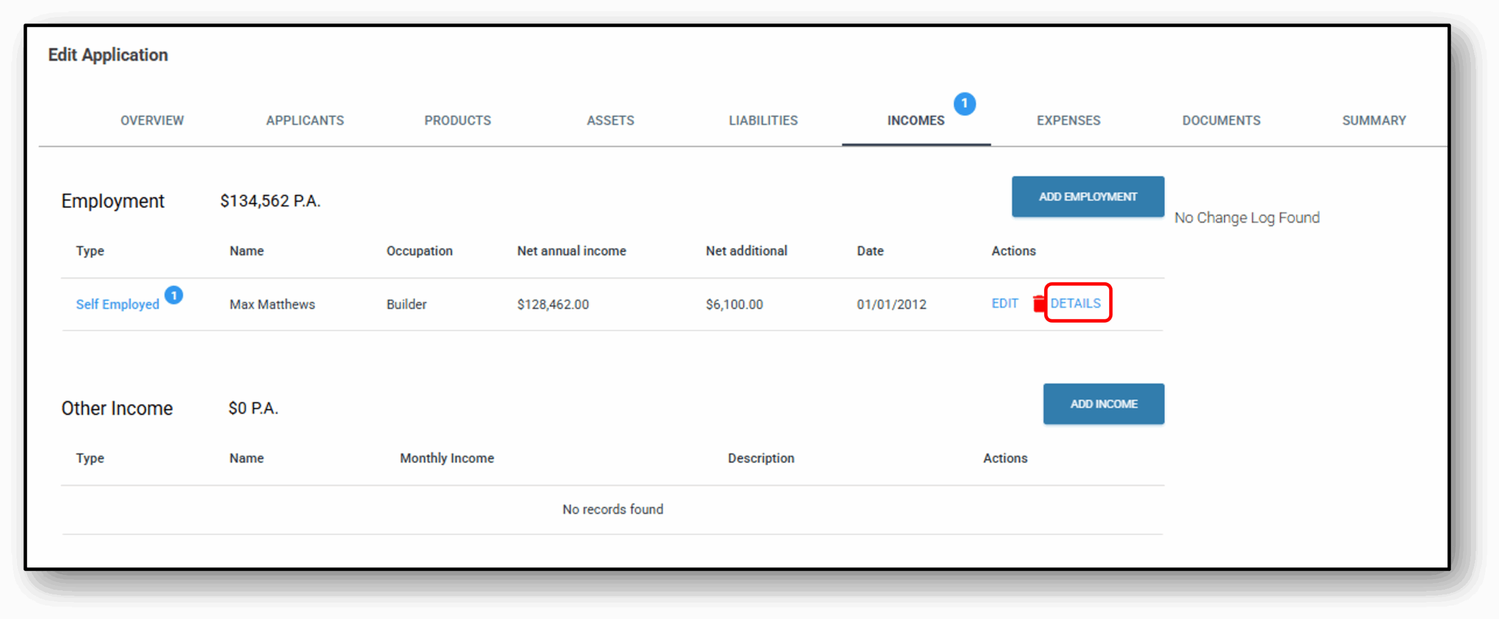Open the Self Employed type link
1499x619 pixels.
(x=118, y=305)
